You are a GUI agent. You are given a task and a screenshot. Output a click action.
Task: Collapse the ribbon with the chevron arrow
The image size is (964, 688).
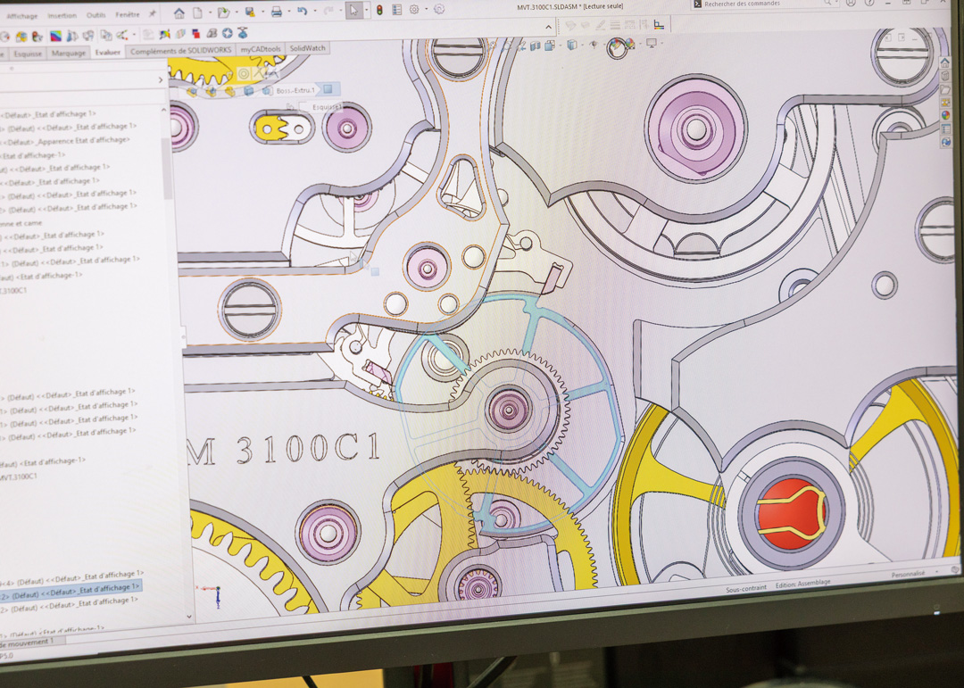(x=548, y=27)
